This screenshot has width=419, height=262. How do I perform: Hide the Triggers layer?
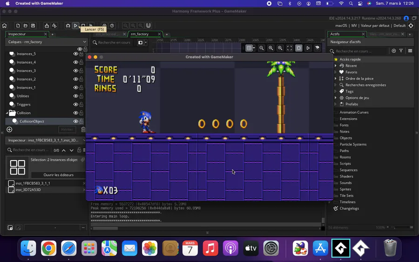point(75,104)
